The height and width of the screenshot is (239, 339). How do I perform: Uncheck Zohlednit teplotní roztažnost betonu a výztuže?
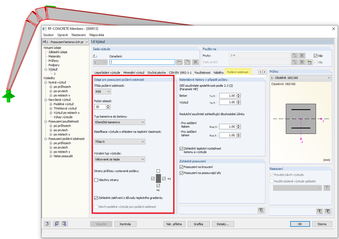[181, 148]
